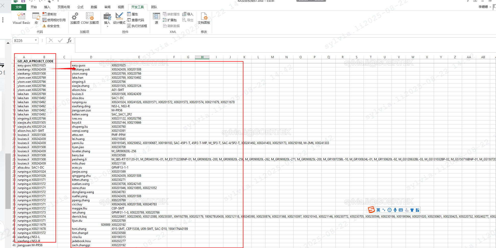Click Map Properties (映射属性)
The height and width of the screenshot is (248, 496).
[171, 14]
